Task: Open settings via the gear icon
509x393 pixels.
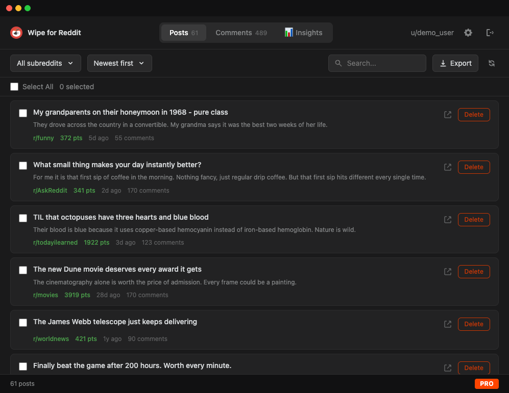Action: (x=468, y=33)
